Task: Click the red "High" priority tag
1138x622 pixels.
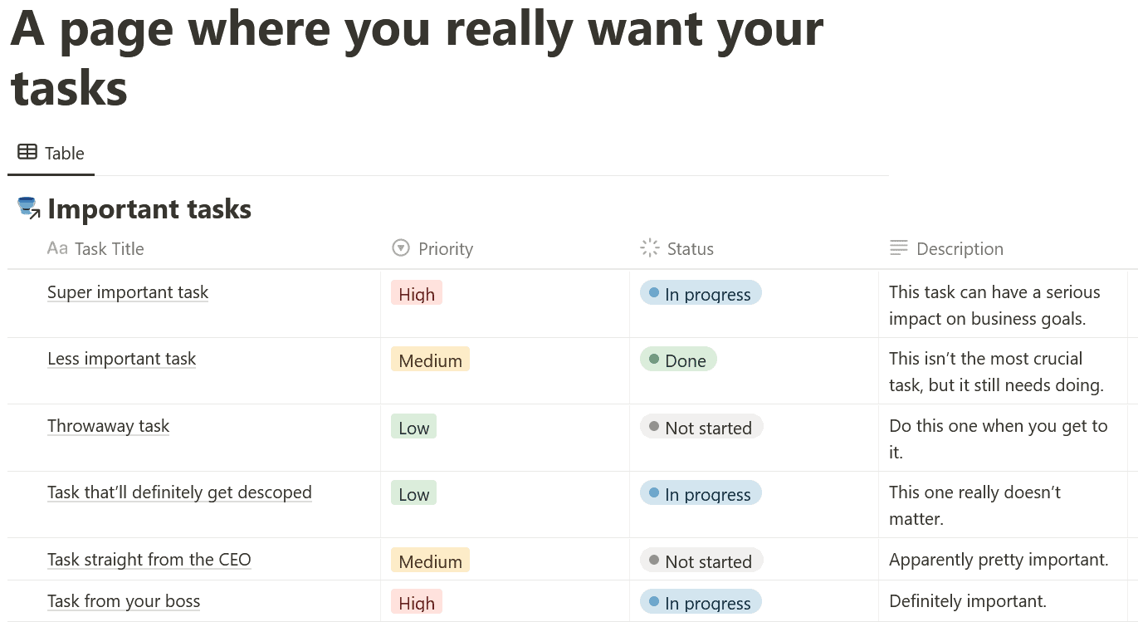Action: click(416, 293)
